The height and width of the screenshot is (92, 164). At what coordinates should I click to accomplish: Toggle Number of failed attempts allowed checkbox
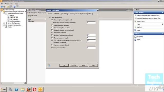click(52, 35)
